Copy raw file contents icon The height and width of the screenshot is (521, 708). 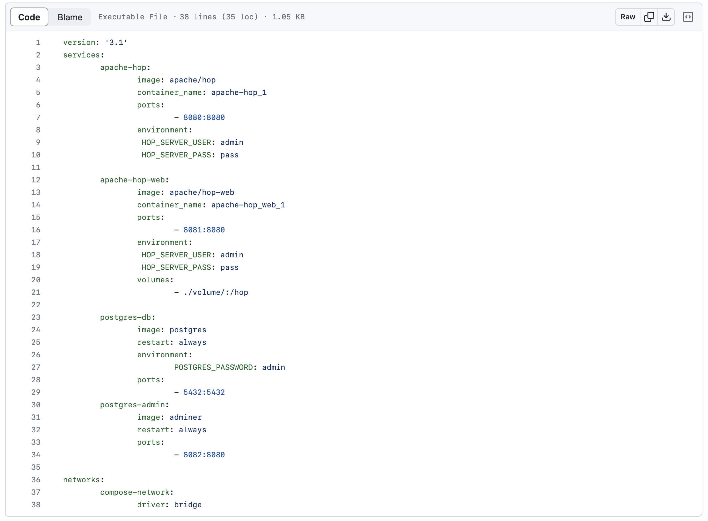pos(649,17)
